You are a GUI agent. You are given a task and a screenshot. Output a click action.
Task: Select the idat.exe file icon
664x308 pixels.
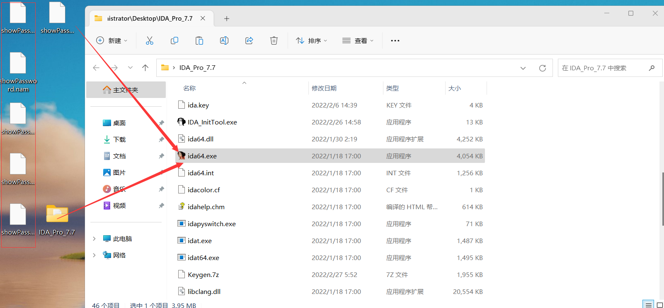[182, 241]
